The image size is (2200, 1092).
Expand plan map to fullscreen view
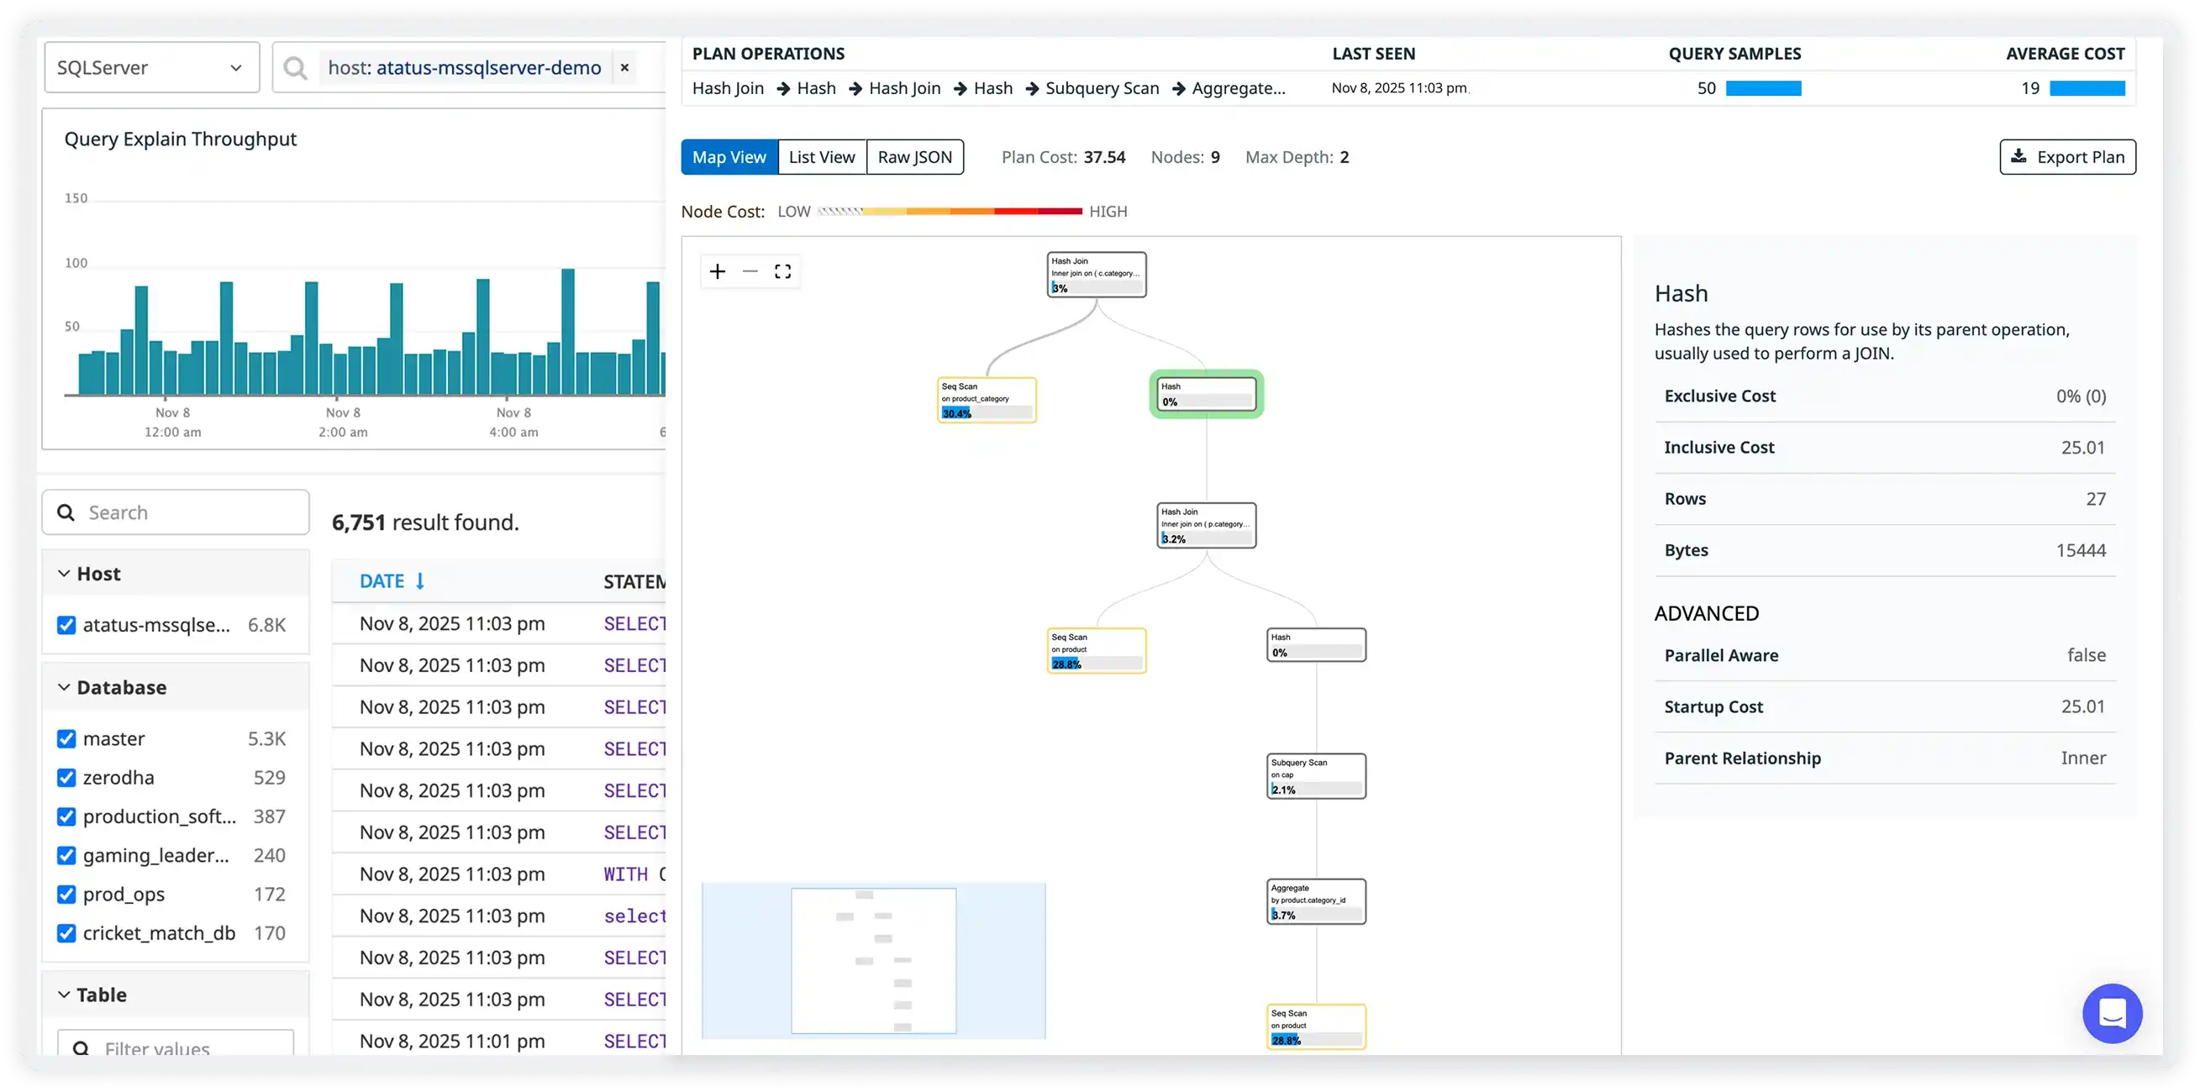point(782,270)
